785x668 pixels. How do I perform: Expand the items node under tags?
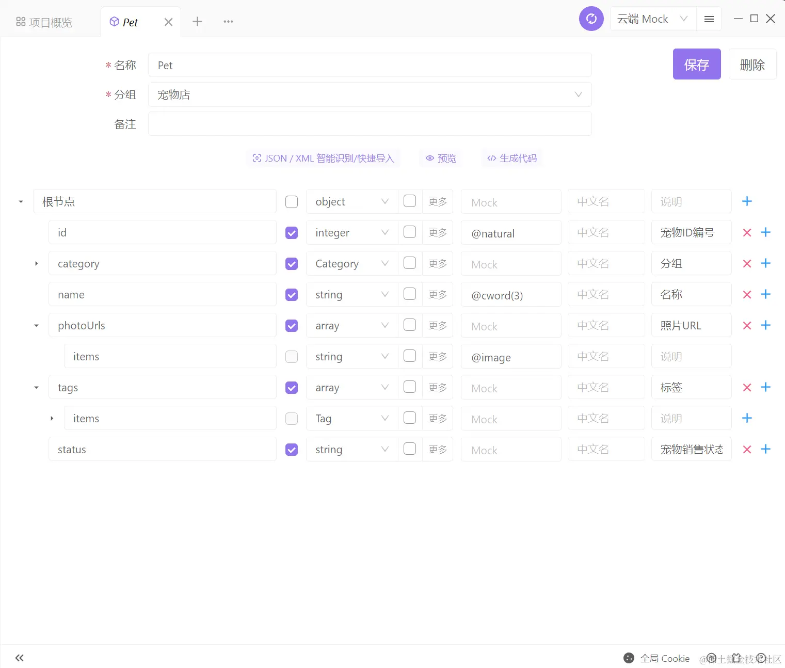pyautogui.click(x=52, y=419)
